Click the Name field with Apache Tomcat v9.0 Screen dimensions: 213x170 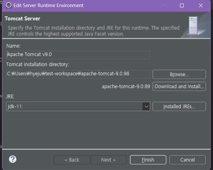click(78, 55)
